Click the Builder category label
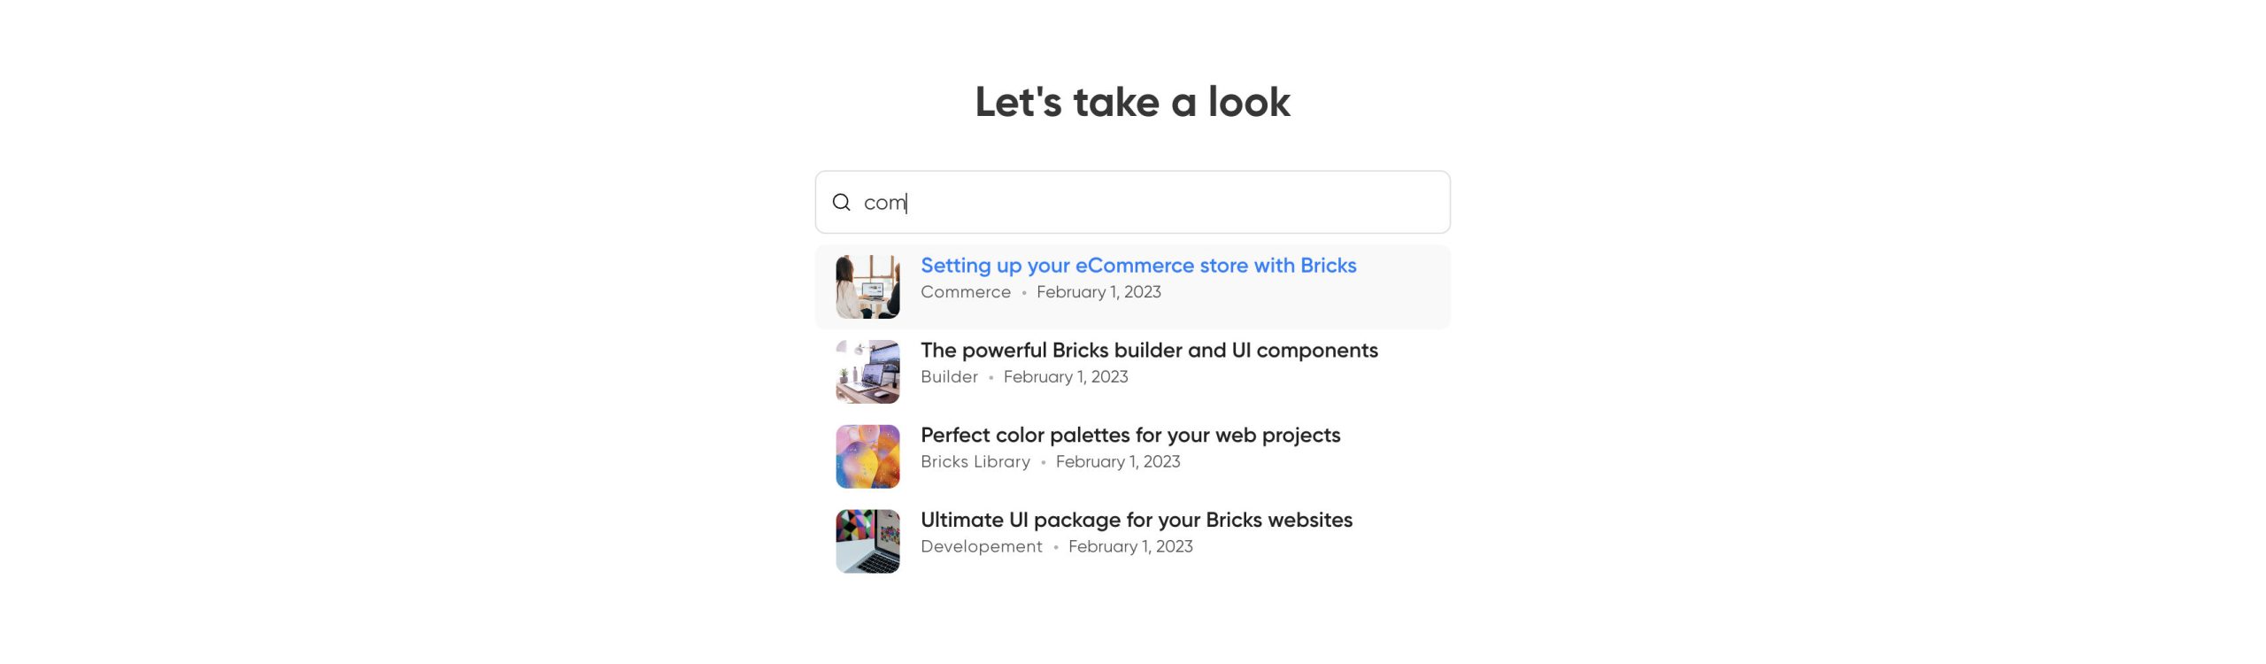This screenshot has width=2266, height=664. pyautogui.click(x=949, y=377)
